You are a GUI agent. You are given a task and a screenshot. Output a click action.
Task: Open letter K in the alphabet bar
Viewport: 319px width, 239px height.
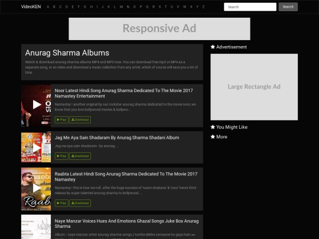(x=109, y=6)
